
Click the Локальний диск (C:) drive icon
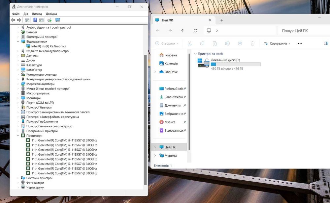click(x=204, y=63)
